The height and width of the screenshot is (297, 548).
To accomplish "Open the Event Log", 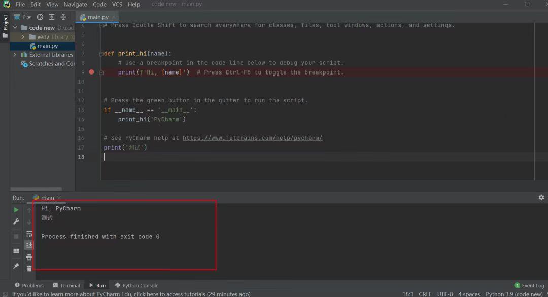I will point(529,285).
